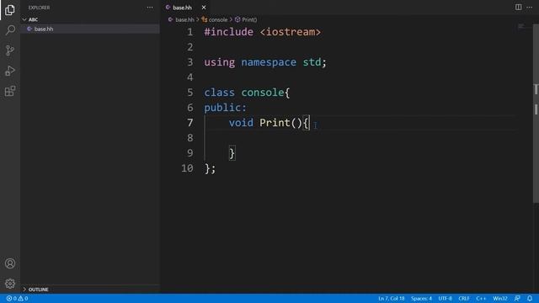Select C++ language mode
The image size is (539, 303).
[x=481, y=298]
